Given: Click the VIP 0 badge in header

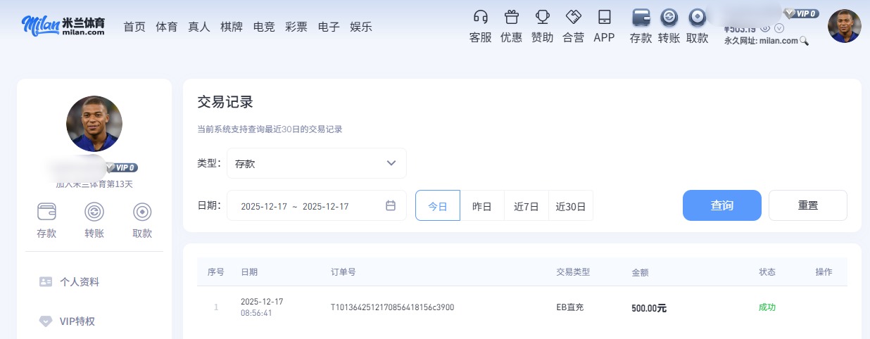Looking at the screenshot, I should coord(801,13).
